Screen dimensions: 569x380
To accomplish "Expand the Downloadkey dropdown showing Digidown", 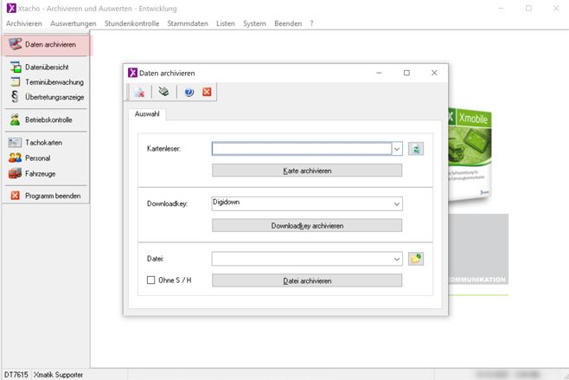I will [x=397, y=204].
